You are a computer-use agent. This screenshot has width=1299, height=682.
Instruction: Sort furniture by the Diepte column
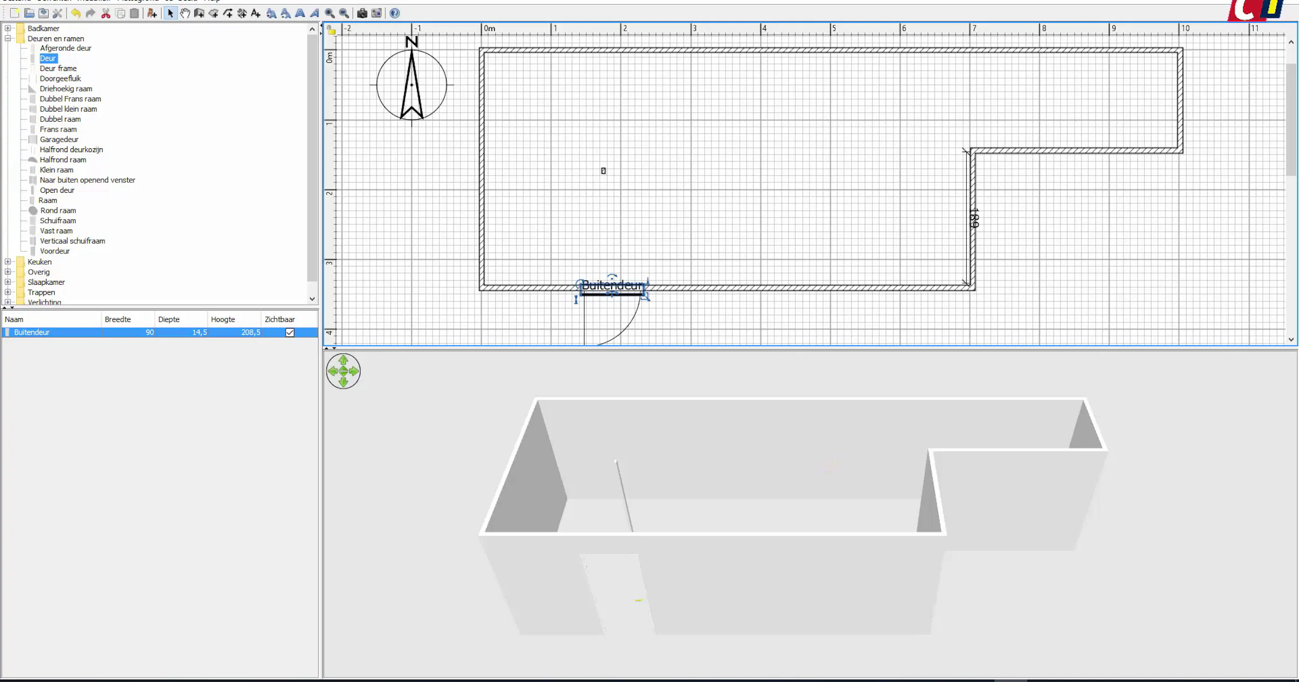pos(181,319)
